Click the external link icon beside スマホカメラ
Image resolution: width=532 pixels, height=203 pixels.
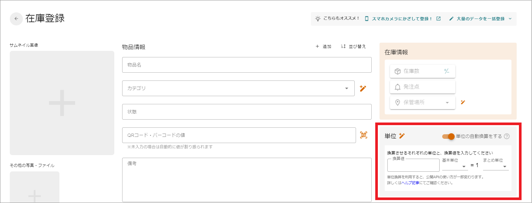click(439, 19)
